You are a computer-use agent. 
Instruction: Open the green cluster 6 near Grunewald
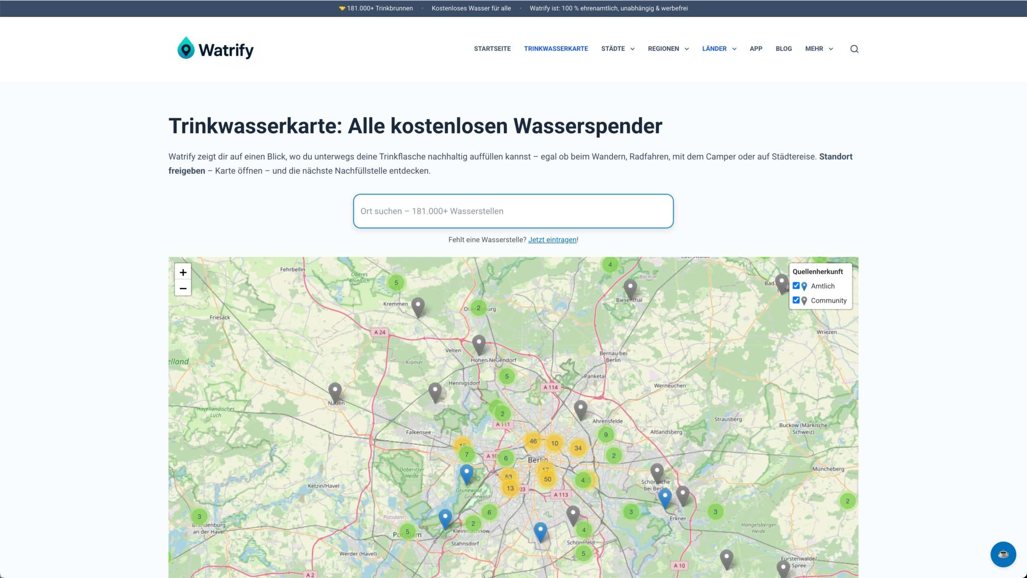[x=489, y=512]
